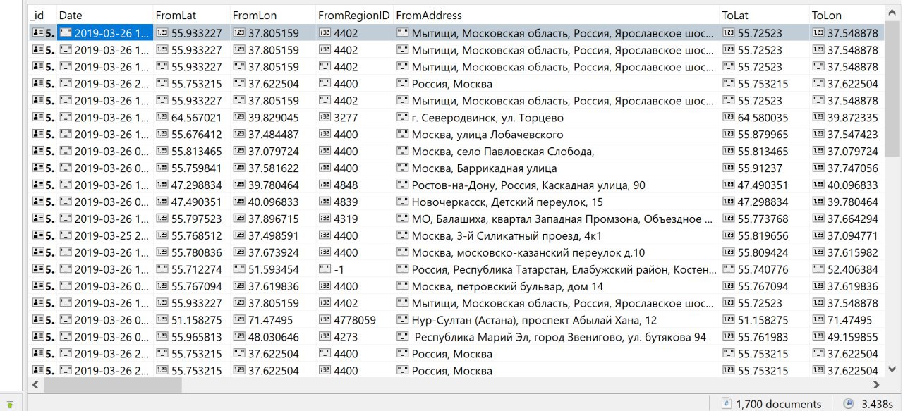Select the FromRegionID value 4839
Image resolution: width=903 pixels, height=411 pixels.
pyautogui.click(x=346, y=202)
